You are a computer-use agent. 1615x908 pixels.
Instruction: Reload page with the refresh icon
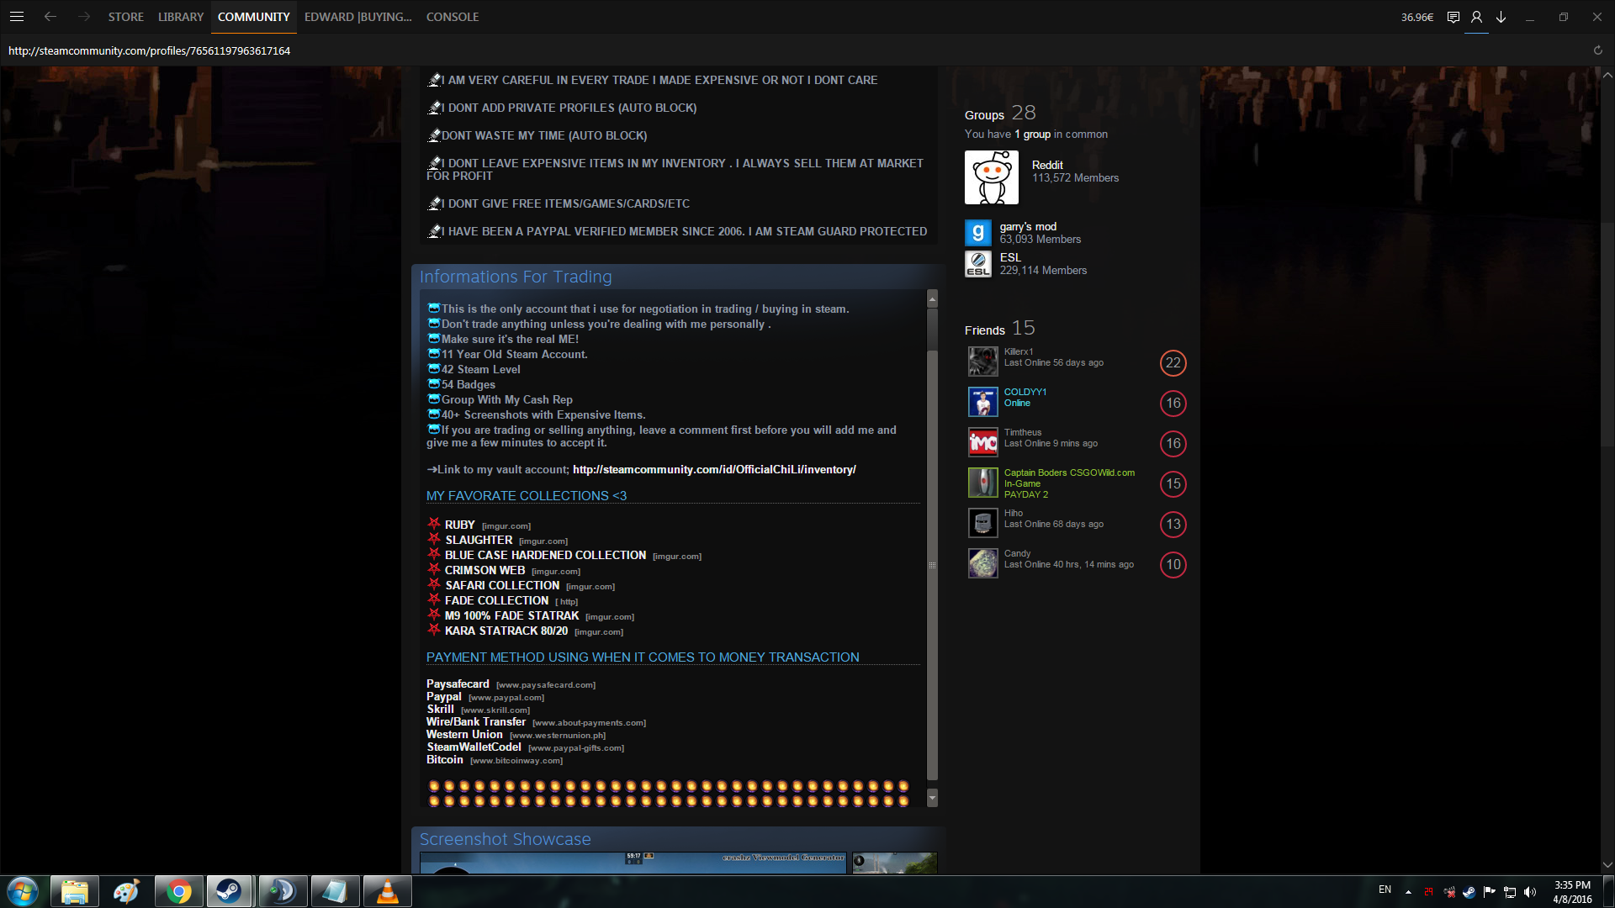1597,50
